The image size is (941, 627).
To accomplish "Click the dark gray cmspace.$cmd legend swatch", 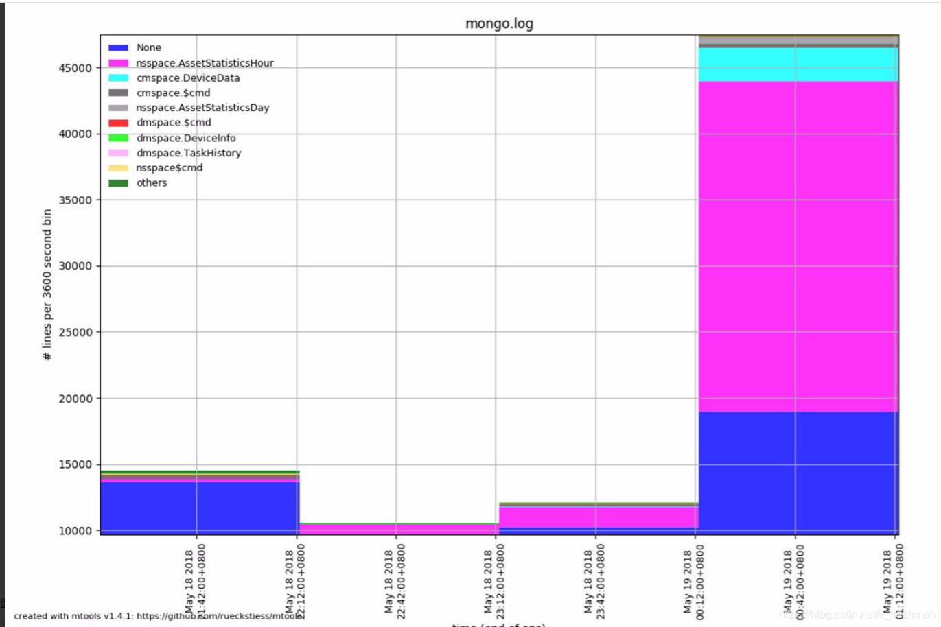I will coord(118,93).
